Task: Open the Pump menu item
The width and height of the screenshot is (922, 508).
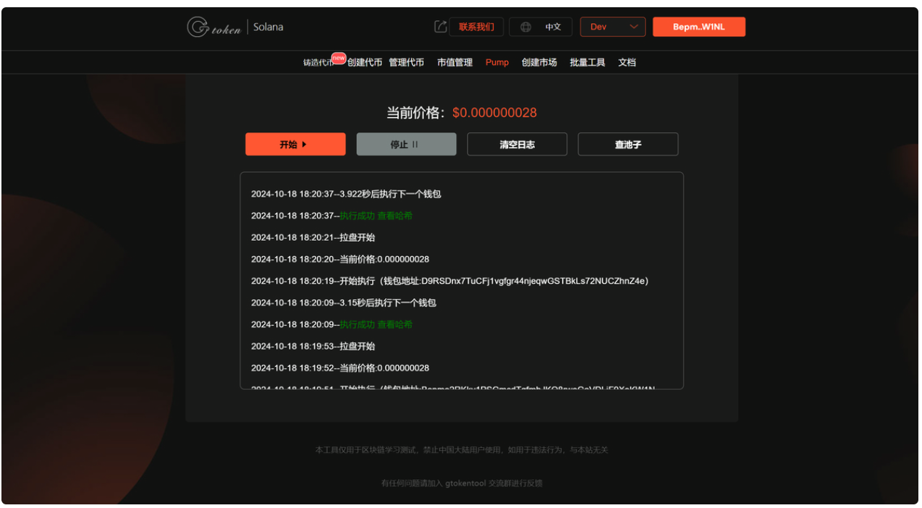Action: pos(497,62)
